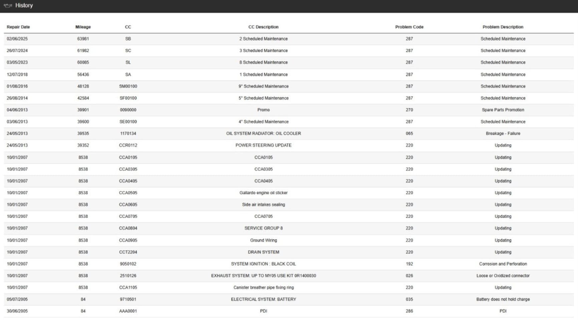The image size is (578, 320).
Task: Click the Gallardo engine oil sticker entry
Action: point(263,193)
